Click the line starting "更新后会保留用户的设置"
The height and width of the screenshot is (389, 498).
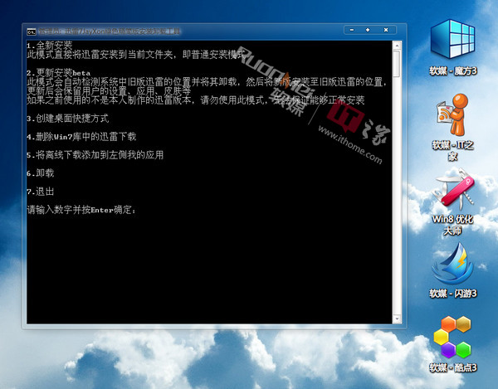point(110,91)
